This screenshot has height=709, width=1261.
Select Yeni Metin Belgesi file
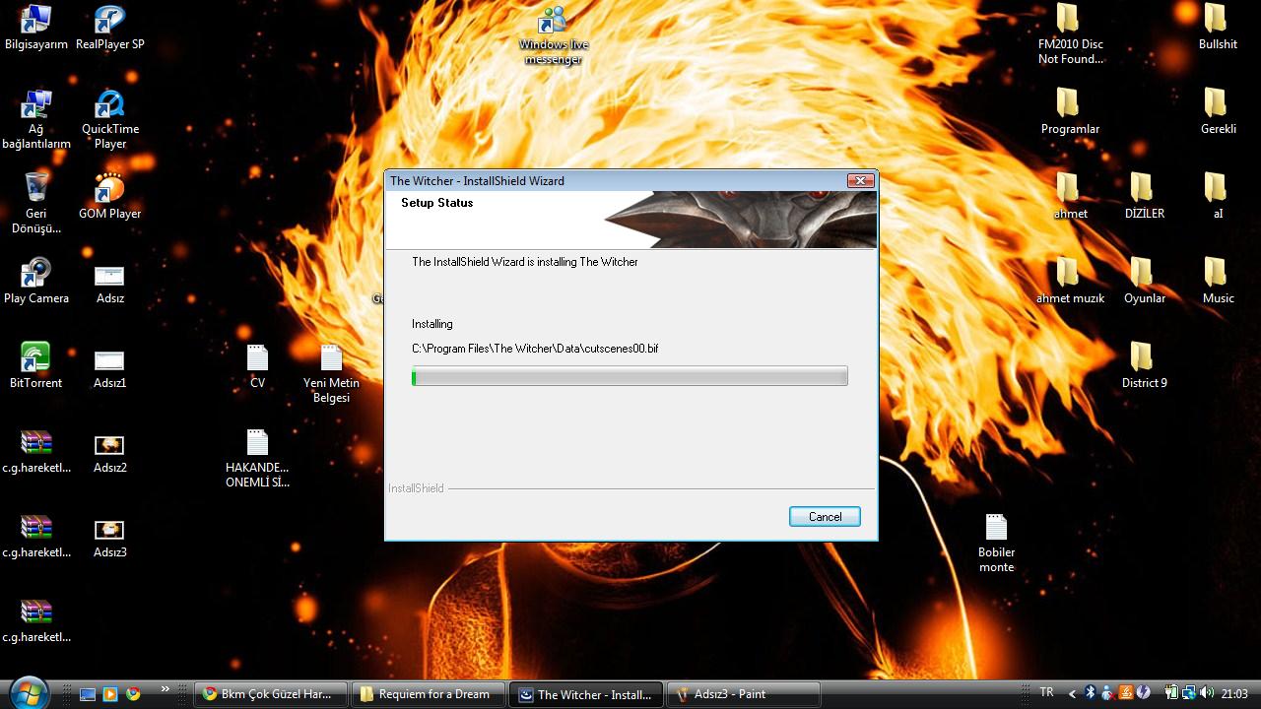point(331,374)
